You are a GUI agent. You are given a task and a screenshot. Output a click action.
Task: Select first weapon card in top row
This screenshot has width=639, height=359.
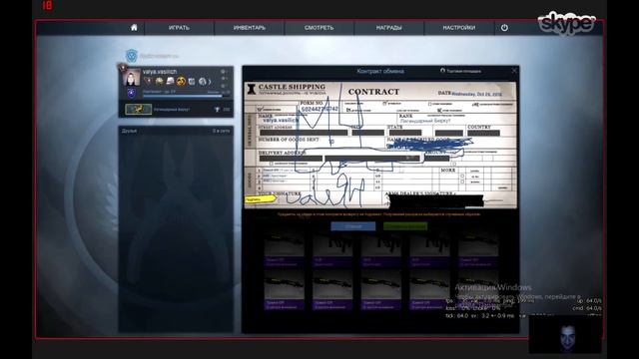point(284,249)
